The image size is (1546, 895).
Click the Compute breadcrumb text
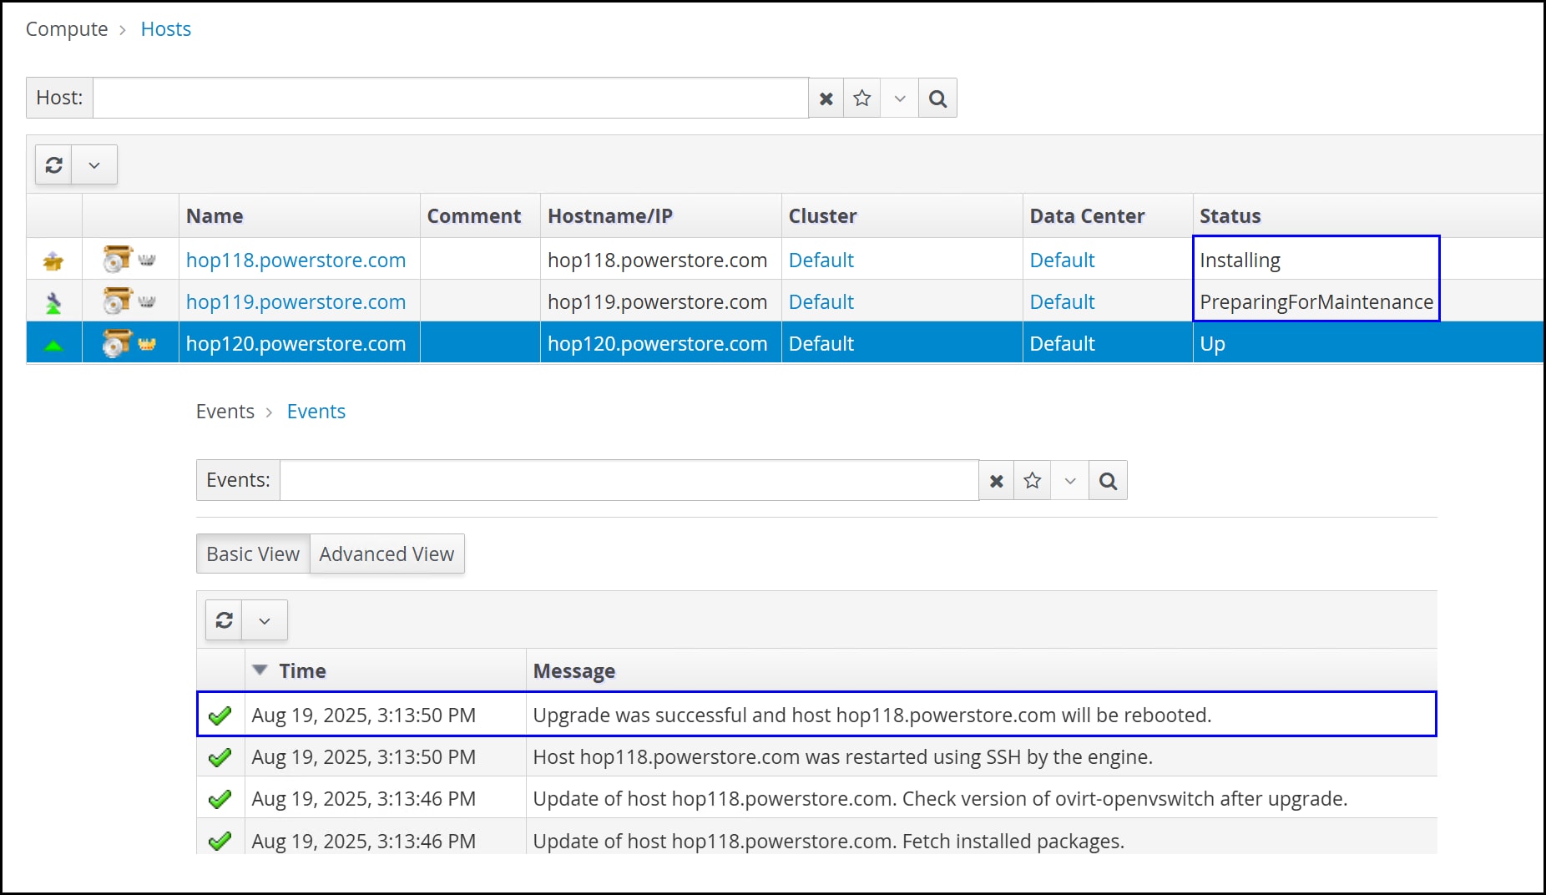[67, 29]
